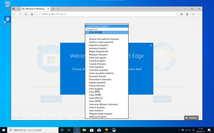Focus the address bar search field
The height and width of the screenshot is (133, 214).
[107, 14]
